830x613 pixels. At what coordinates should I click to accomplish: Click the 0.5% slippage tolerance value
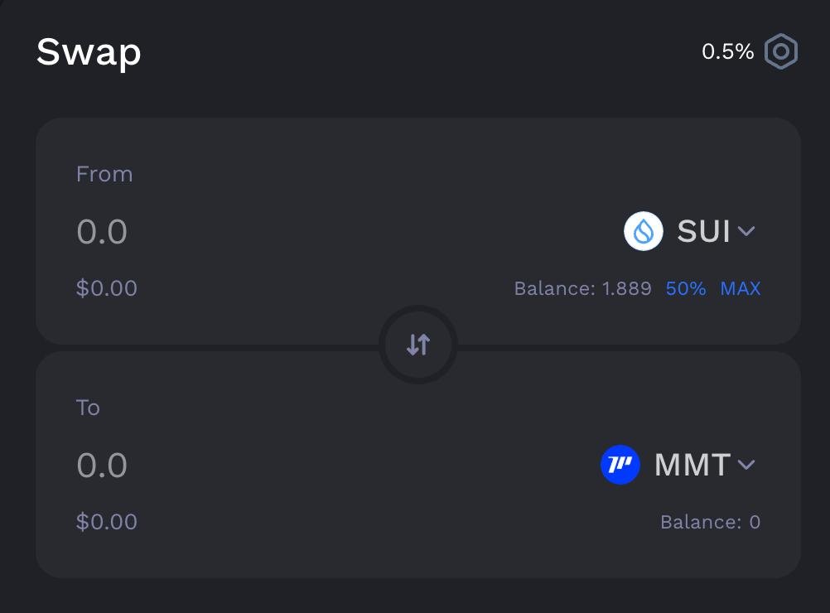point(727,52)
